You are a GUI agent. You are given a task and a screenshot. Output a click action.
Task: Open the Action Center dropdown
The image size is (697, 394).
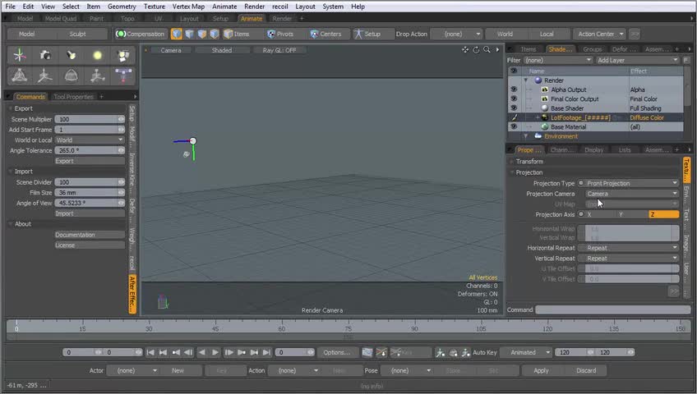(x=601, y=34)
